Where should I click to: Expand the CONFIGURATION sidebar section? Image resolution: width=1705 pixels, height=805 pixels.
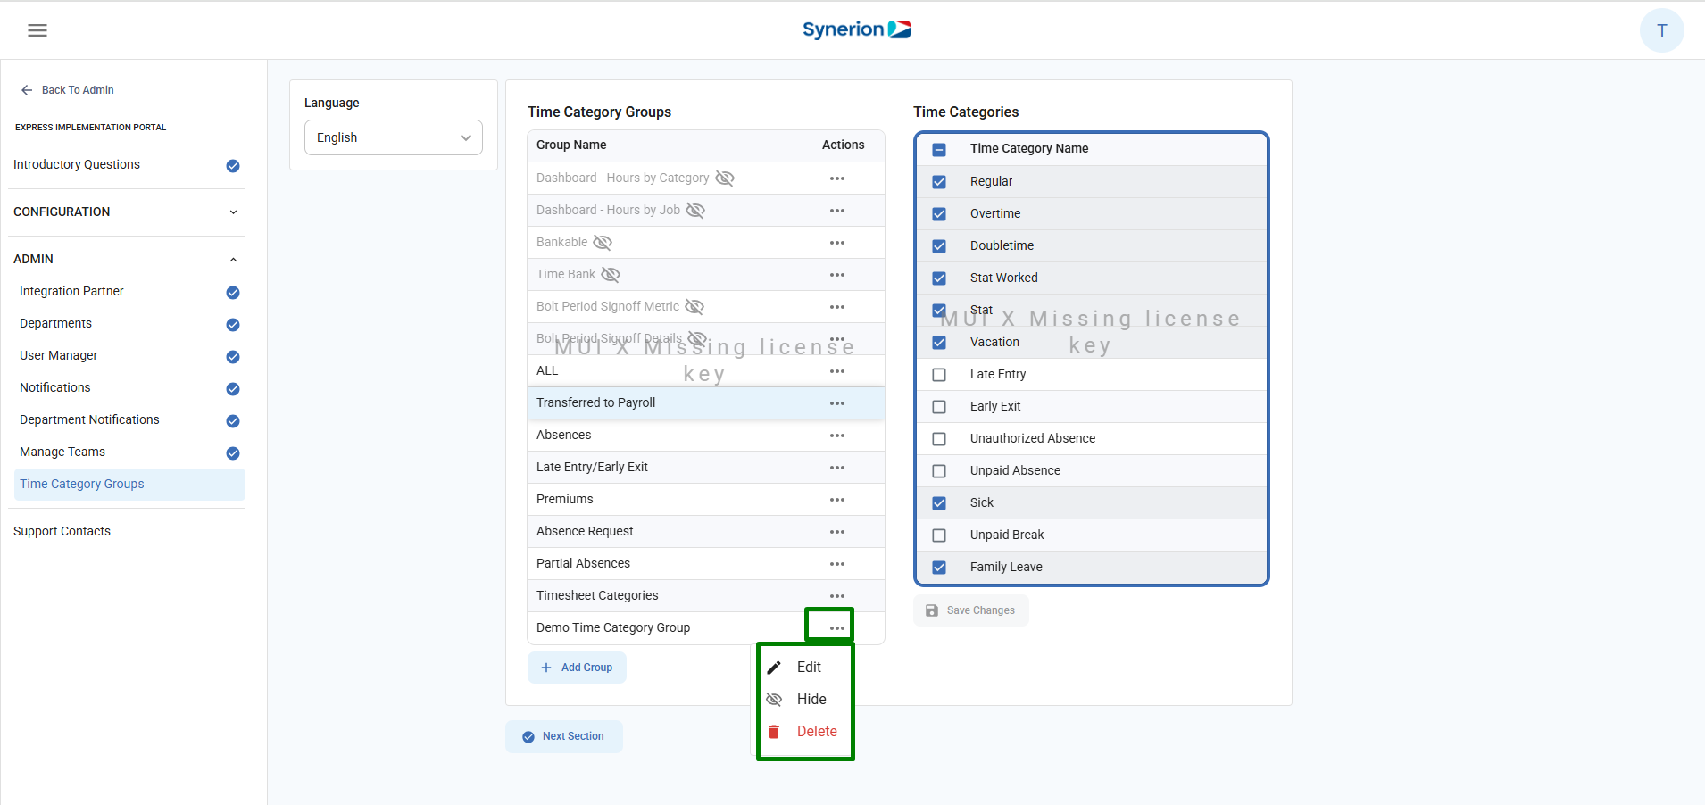click(127, 212)
